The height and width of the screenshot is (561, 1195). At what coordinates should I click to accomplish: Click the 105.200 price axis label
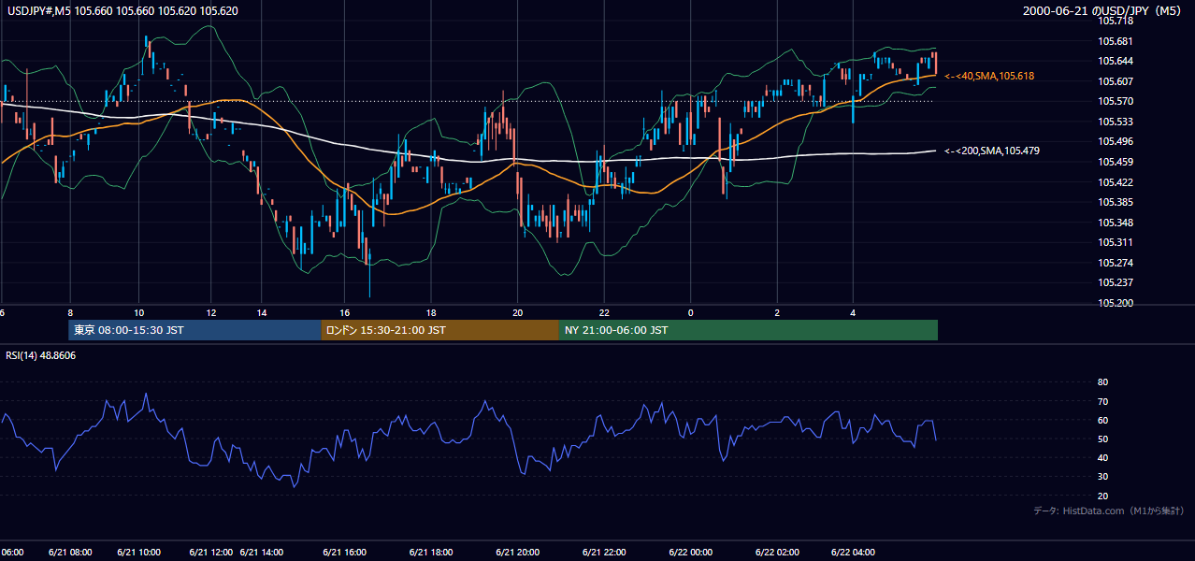point(1116,303)
